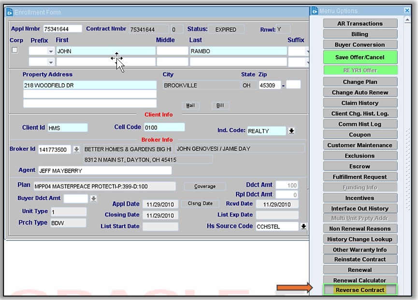Open Customer Maintenance
418x300 pixels.
coord(360,145)
